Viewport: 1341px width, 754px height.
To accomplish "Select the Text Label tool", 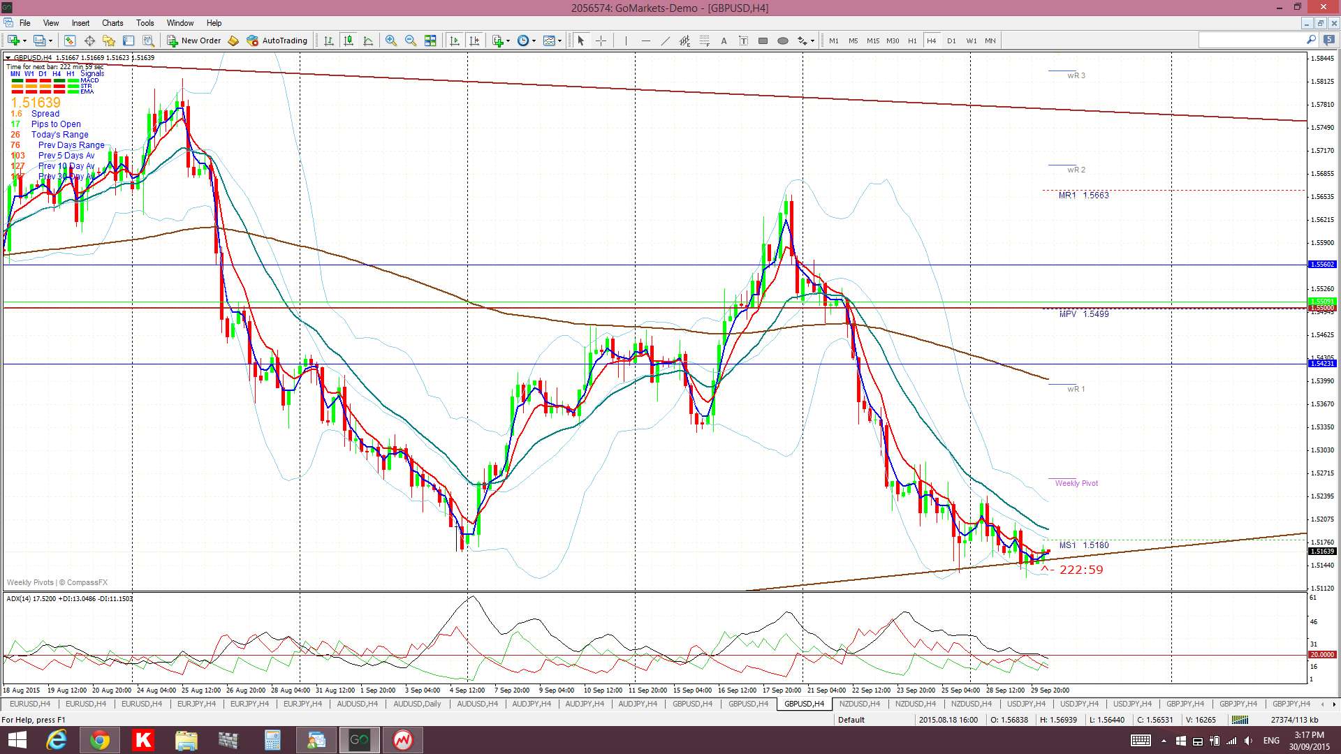I will pyautogui.click(x=743, y=40).
